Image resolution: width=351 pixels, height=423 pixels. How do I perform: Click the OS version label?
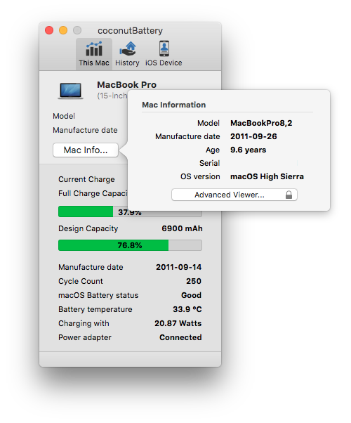[x=200, y=176]
